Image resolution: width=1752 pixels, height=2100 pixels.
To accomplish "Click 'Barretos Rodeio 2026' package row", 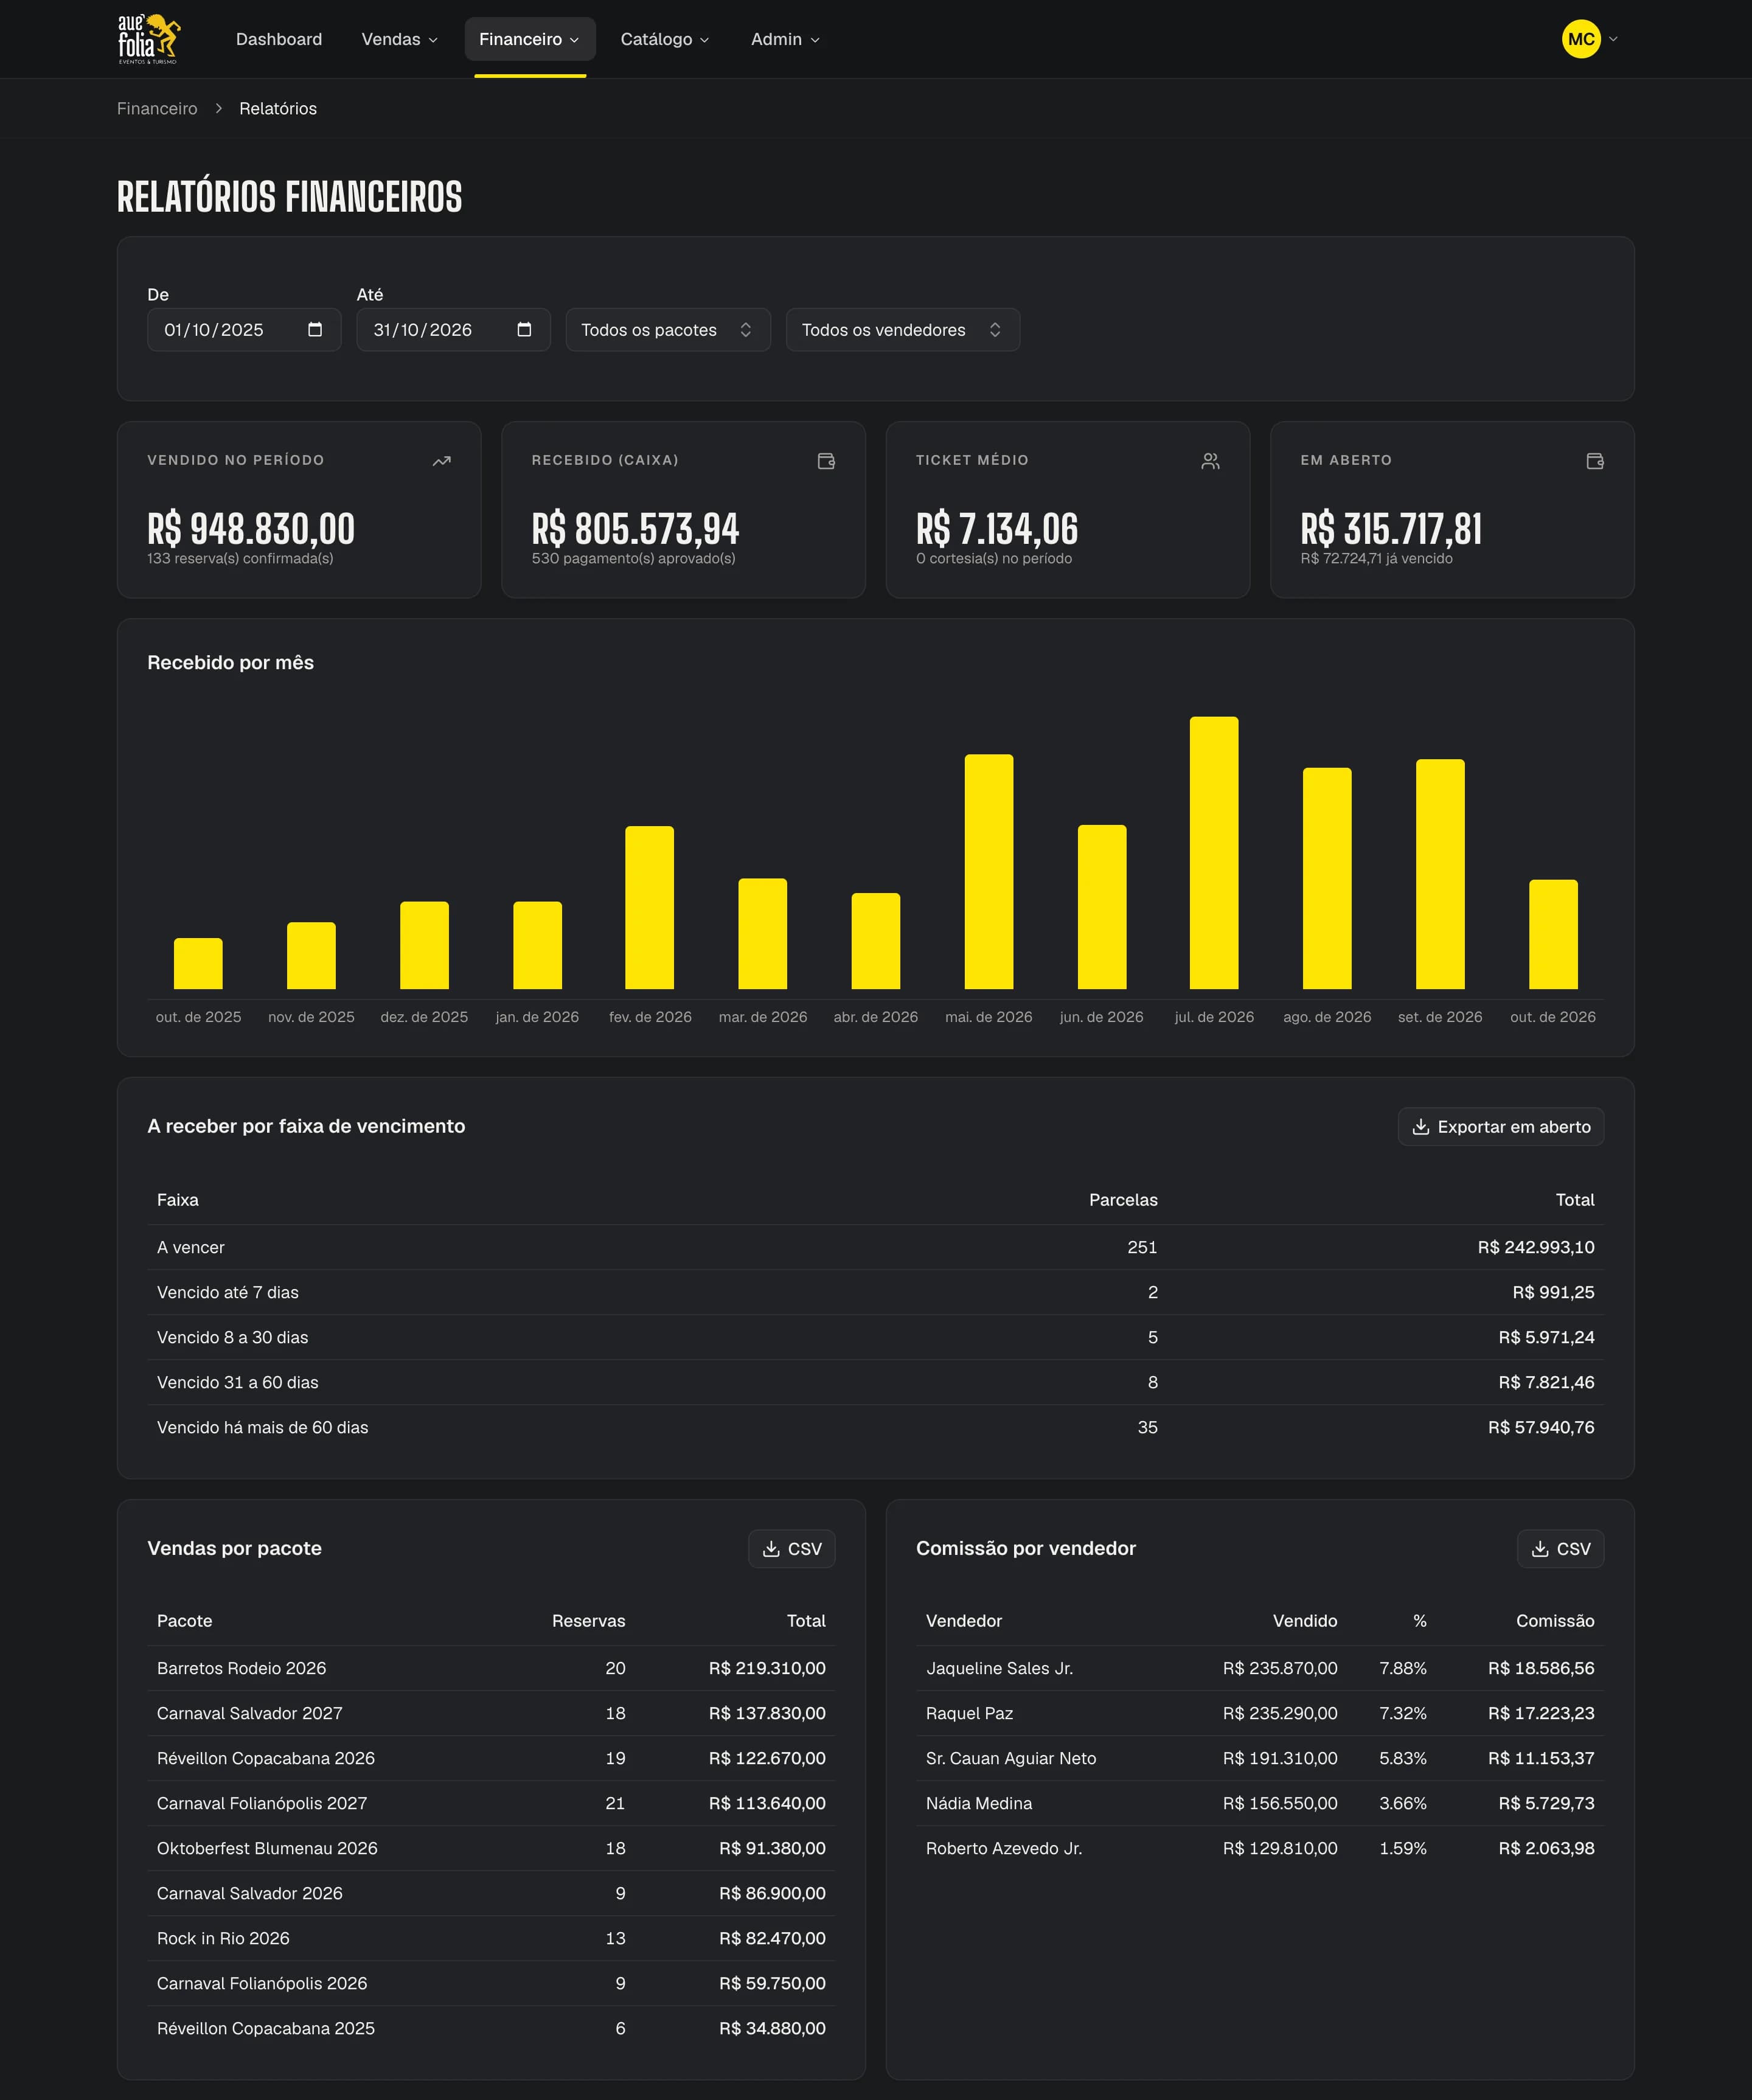I will [491, 1668].
